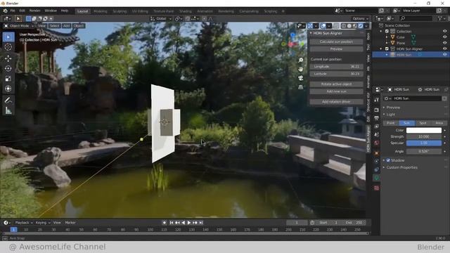This screenshot has width=450, height=253.
Task: Click the Preview button in HDRI Sun Aligner
Action: click(336, 49)
